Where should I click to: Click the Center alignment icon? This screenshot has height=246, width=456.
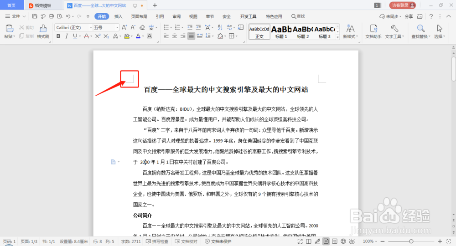click(x=175, y=36)
